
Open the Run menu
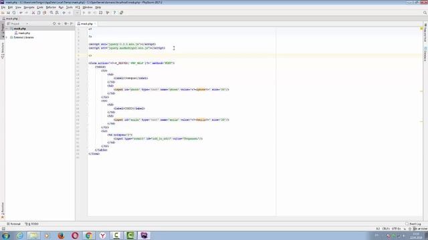coord(61,7)
